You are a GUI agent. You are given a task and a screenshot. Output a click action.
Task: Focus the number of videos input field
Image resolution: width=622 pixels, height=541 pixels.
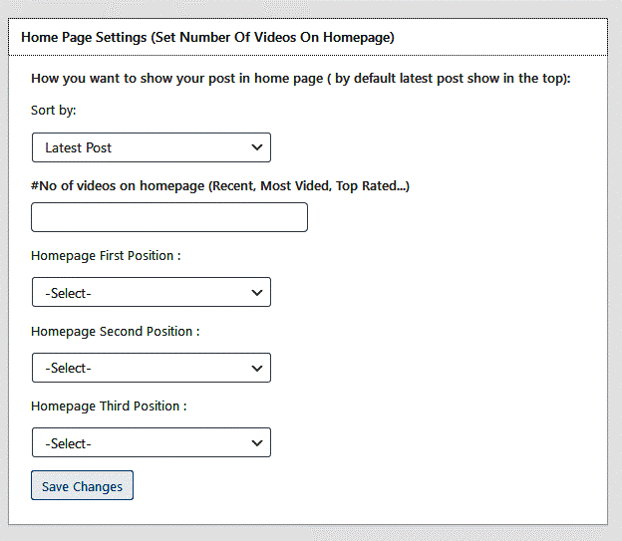(x=169, y=217)
